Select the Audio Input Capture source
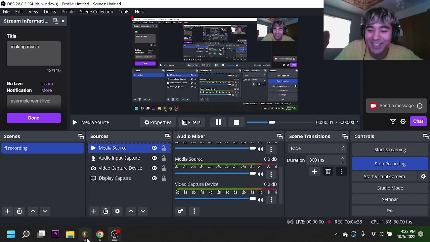This screenshot has width=430, height=242. pos(119,158)
